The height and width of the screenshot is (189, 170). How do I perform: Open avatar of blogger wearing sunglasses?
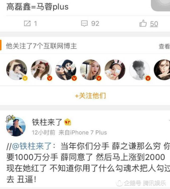pos(66,70)
